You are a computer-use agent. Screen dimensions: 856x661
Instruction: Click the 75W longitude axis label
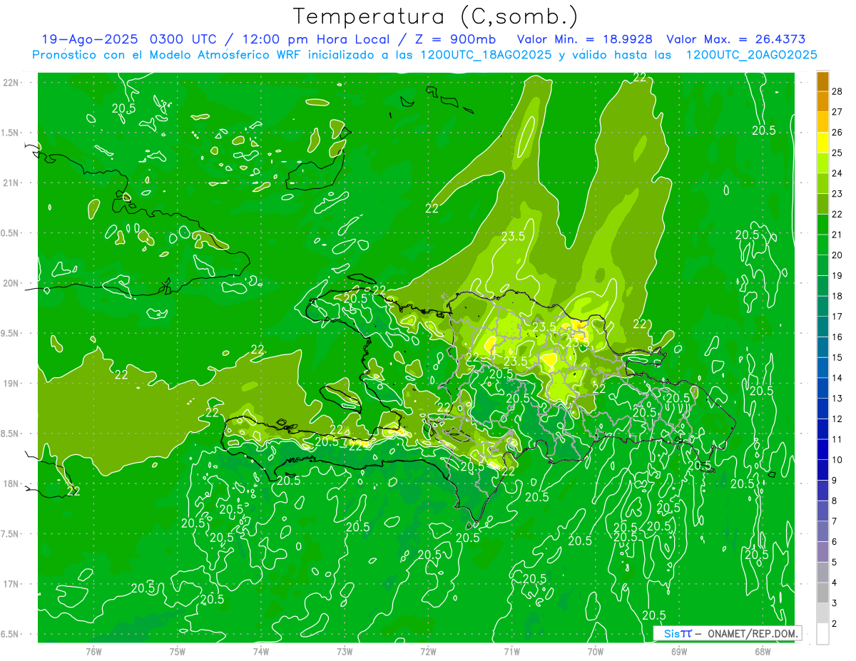[x=178, y=651]
